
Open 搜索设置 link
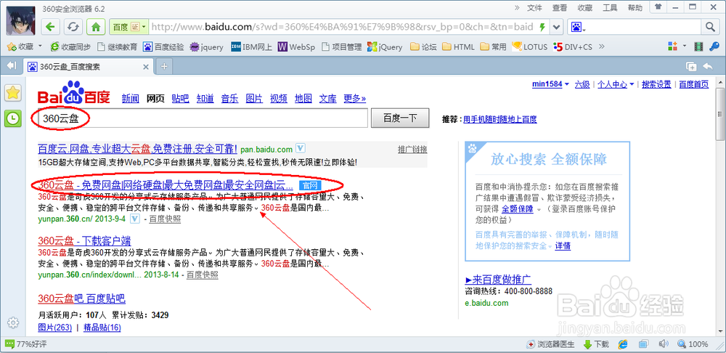656,84
